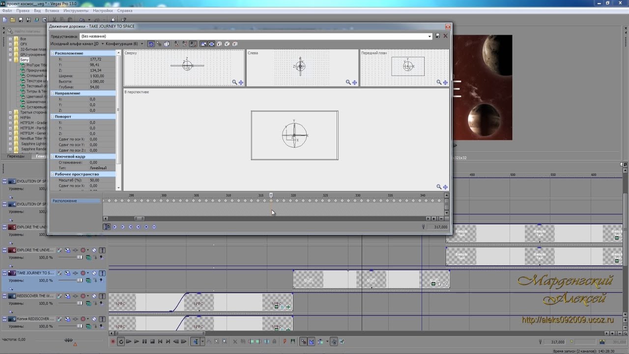Image resolution: width=629 pixels, height=354 pixels.
Task: Click the Play button in the transport bar
Action: [x=137, y=341]
